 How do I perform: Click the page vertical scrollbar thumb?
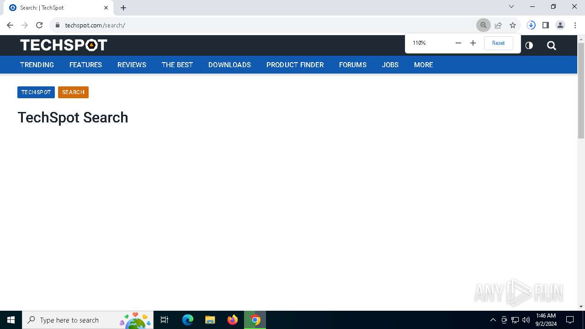click(x=581, y=90)
